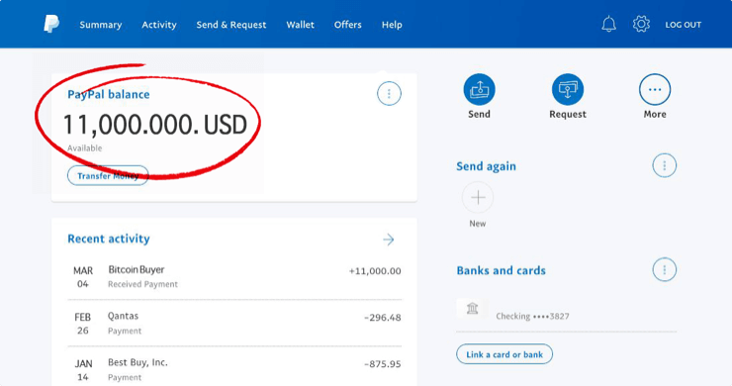Screen dimensions: 732x386
Task: Open Send again options menu
Action: click(x=664, y=165)
